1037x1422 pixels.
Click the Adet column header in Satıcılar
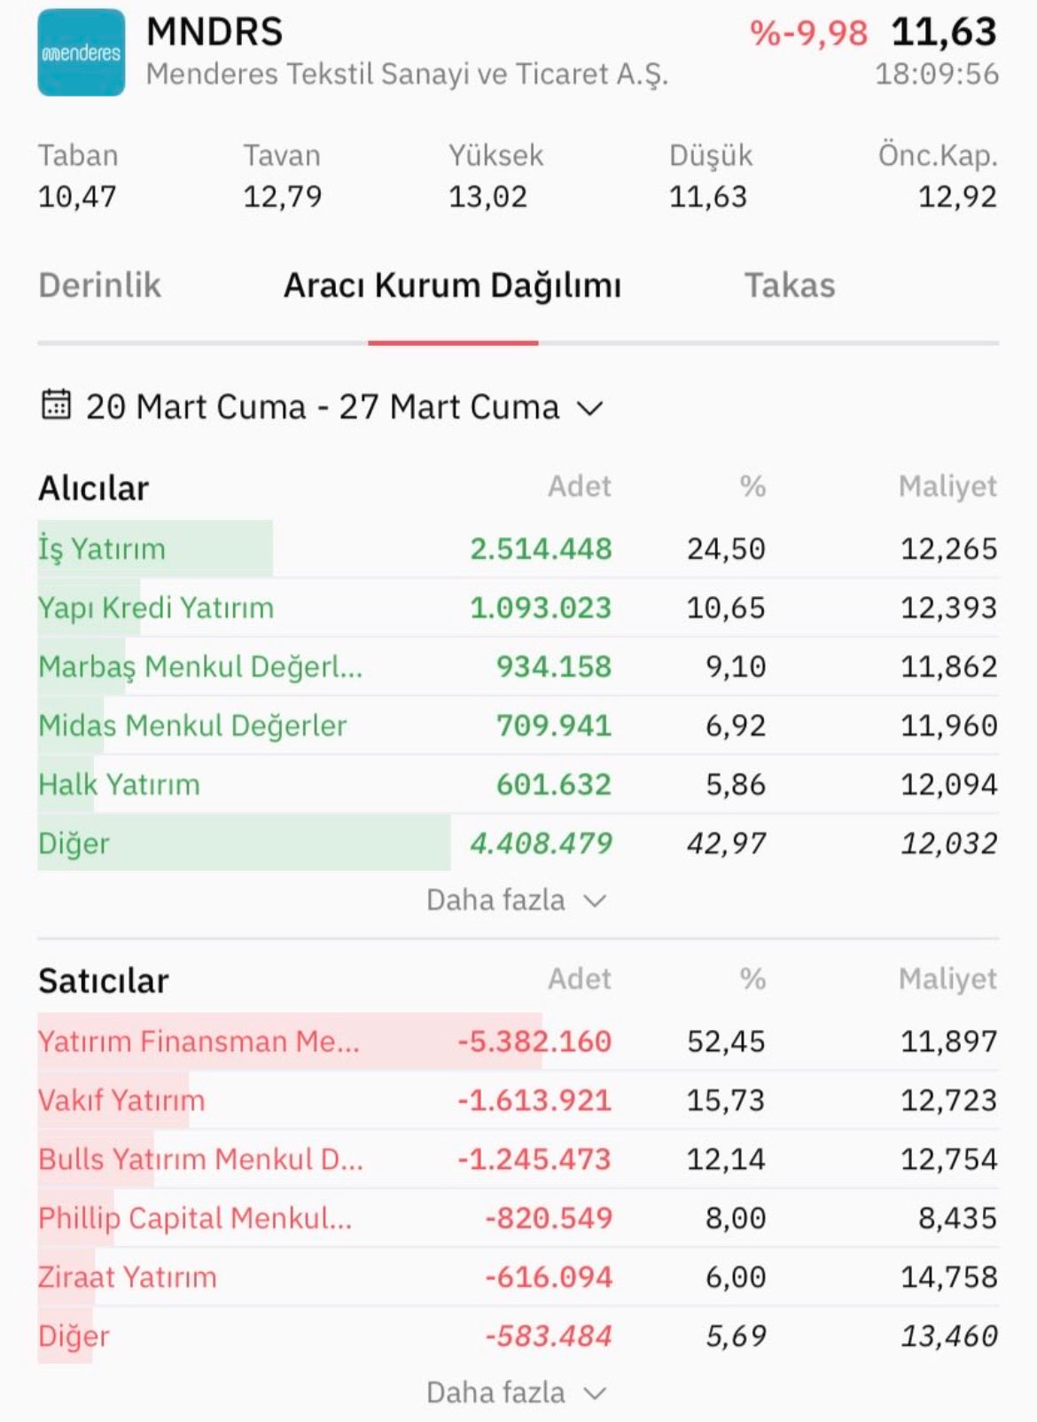click(579, 978)
